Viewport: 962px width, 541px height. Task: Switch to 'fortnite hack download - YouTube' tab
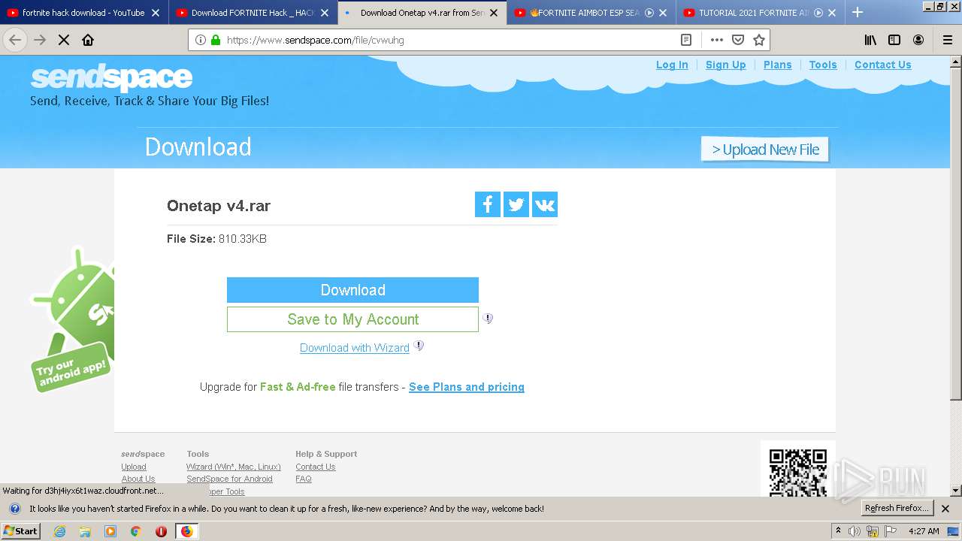coord(83,13)
